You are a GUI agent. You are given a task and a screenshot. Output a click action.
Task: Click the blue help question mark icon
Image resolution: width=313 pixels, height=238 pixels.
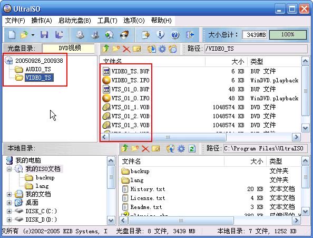(x=175, y=35)
